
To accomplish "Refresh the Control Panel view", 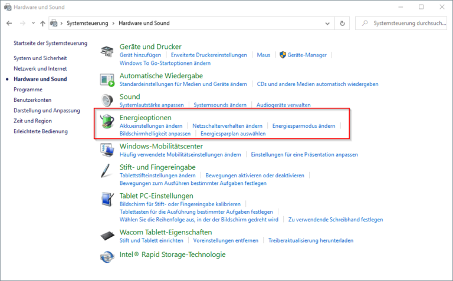I will point(342,24).
